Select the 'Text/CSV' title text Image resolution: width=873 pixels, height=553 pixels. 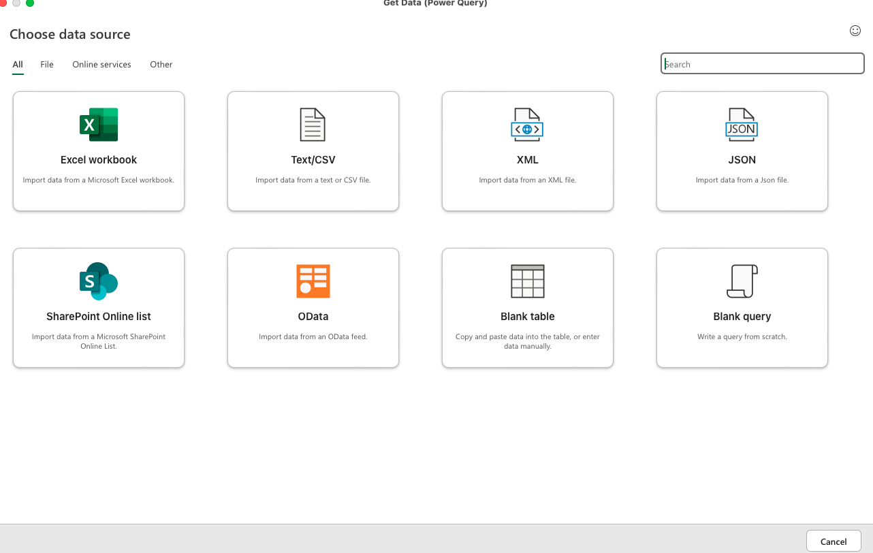click(313, 160)
